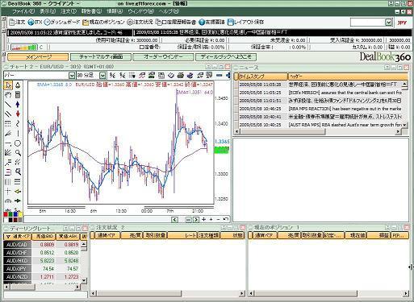Click order status horizontal scrollbar thumb

point(139,293)
